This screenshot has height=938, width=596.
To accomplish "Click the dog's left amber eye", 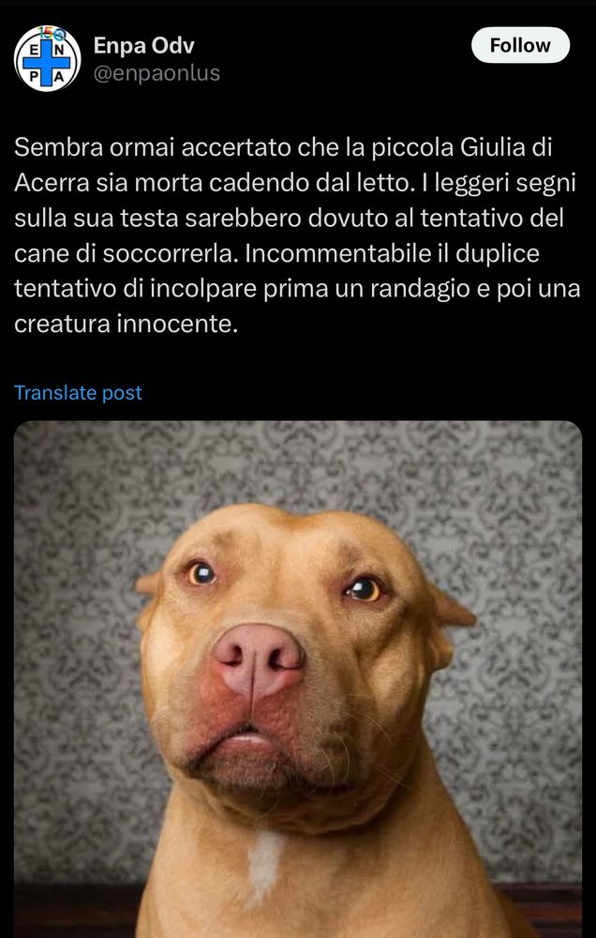I will (x=201, y=574).
